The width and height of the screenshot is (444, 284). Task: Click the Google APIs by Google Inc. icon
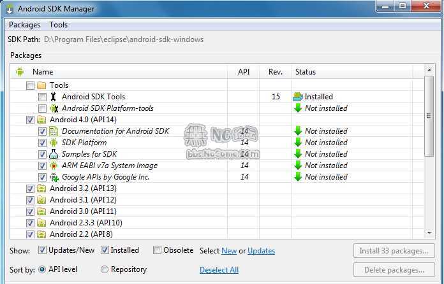(x=54, y=177)
